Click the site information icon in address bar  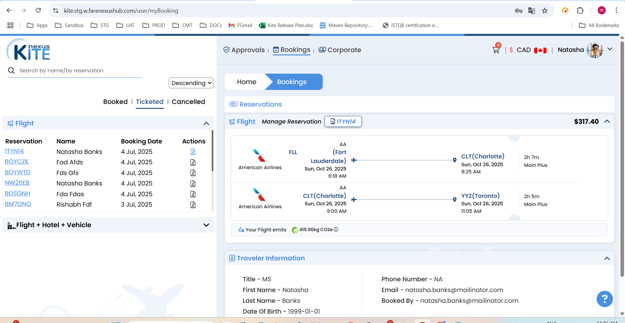pyautogui.click(x=56, y=10)
